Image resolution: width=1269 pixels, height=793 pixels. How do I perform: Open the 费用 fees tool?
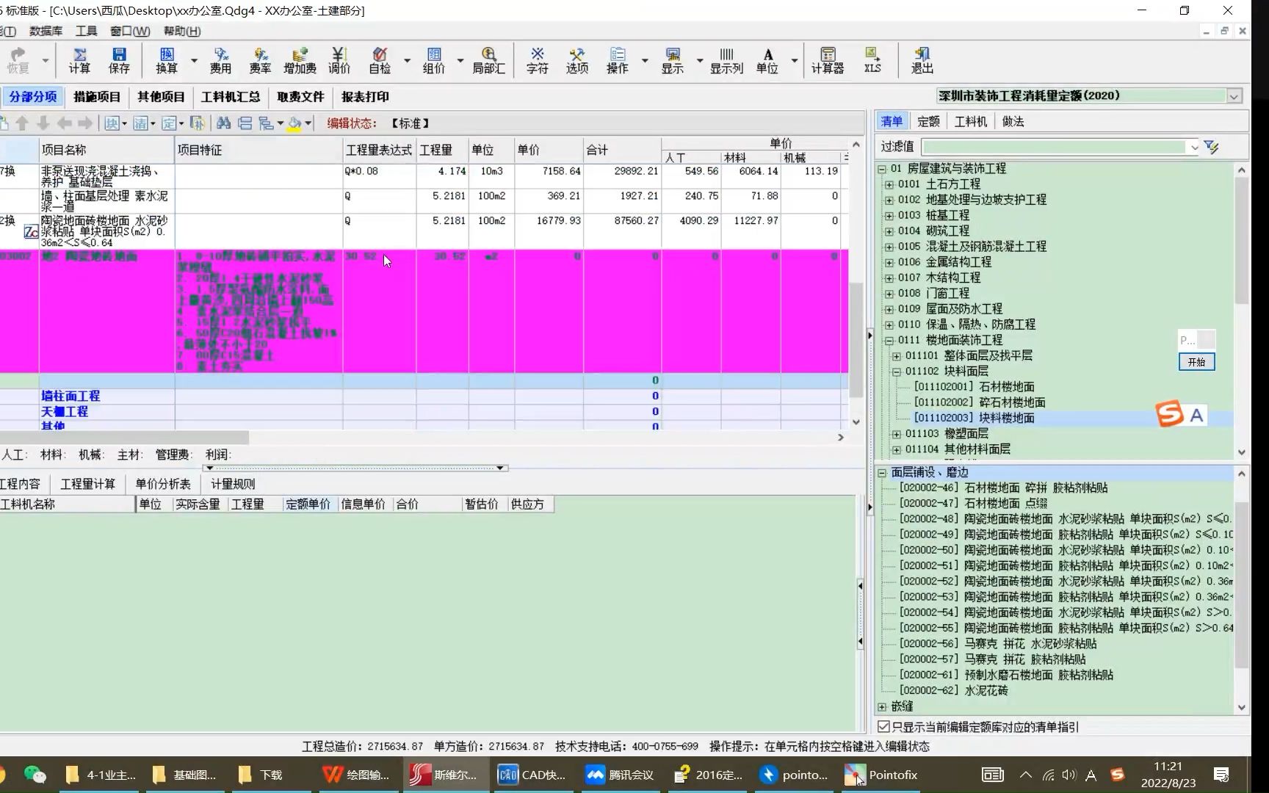220,61
